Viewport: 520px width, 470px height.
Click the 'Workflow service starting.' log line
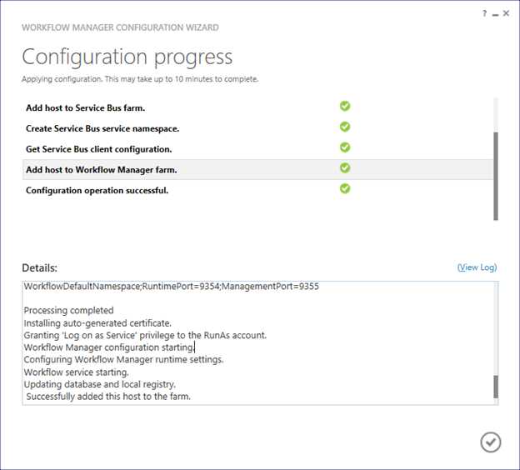click(76, 372)
